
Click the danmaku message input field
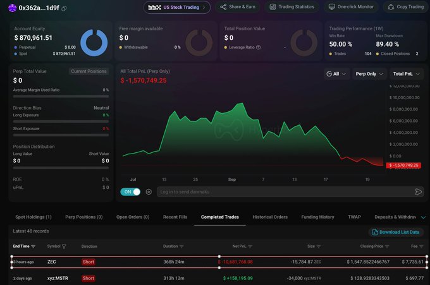point(285,192)
